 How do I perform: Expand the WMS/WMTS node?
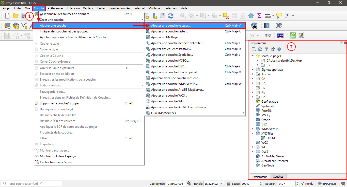click(253, 129)
